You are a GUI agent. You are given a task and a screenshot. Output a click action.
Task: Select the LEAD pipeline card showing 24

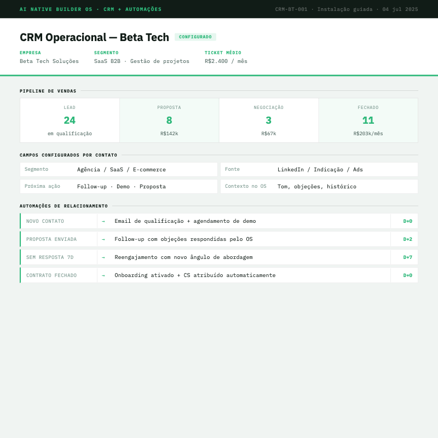[x=70, y=120]
